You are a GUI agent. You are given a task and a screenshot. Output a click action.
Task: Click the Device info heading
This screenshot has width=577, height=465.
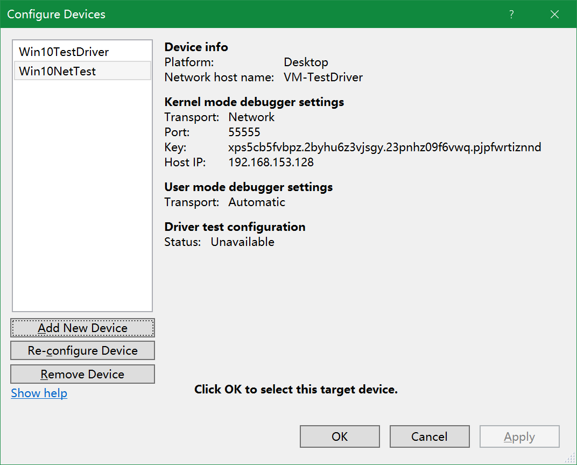pyautogui.click(x=196, y=47)
